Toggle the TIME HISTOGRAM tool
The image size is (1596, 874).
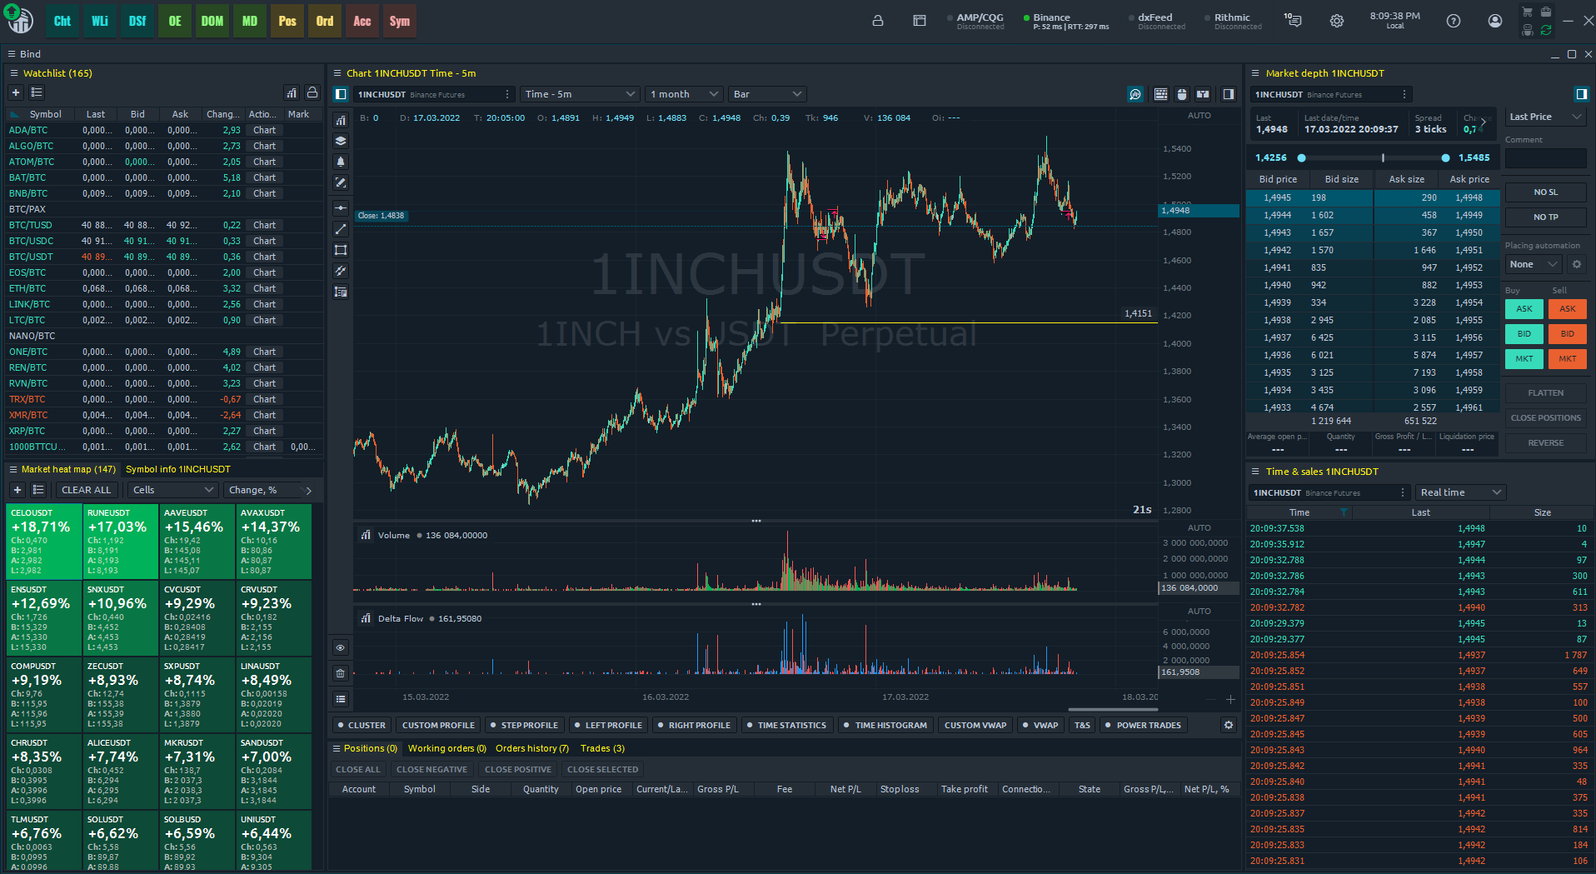point(885,725)
